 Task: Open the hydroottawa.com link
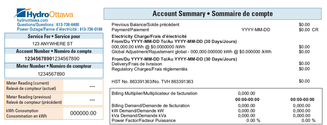[32, 20]
